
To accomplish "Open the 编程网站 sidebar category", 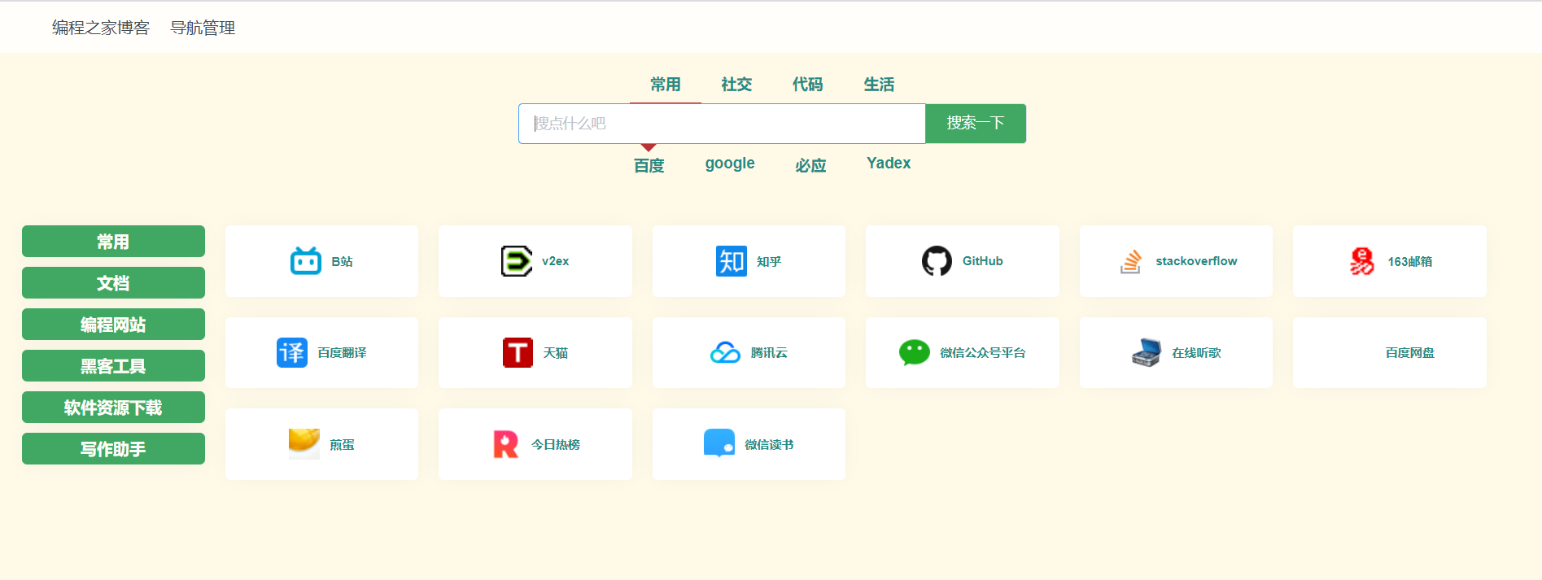I will pyautogui.click(x=113, y=325).
